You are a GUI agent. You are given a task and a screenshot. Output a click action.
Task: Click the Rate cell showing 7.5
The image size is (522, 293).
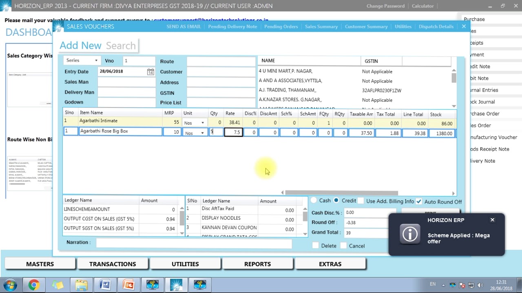click(233, 132)
